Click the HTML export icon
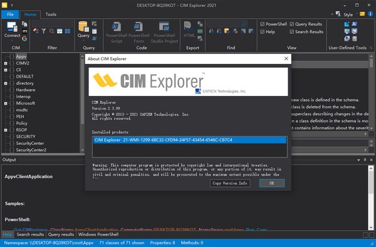The image size is (376, 247). pyautogui.click(x=189, y=26)
